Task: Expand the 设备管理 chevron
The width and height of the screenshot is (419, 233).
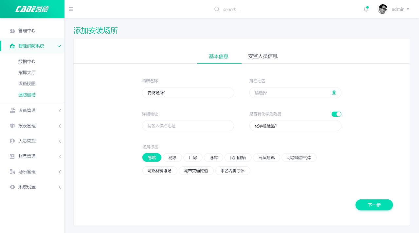Action: click(60, 111)
